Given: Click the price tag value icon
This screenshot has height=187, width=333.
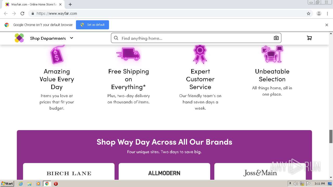Looking at the screenshot, I should point(57,54).
